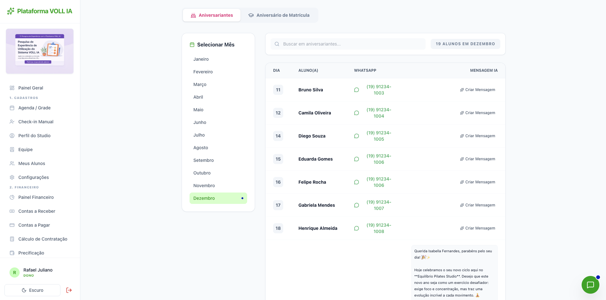The image size is (606, 300).
Task: Open Diego Souza's WhatsApp number link
Action: (379, 136)
